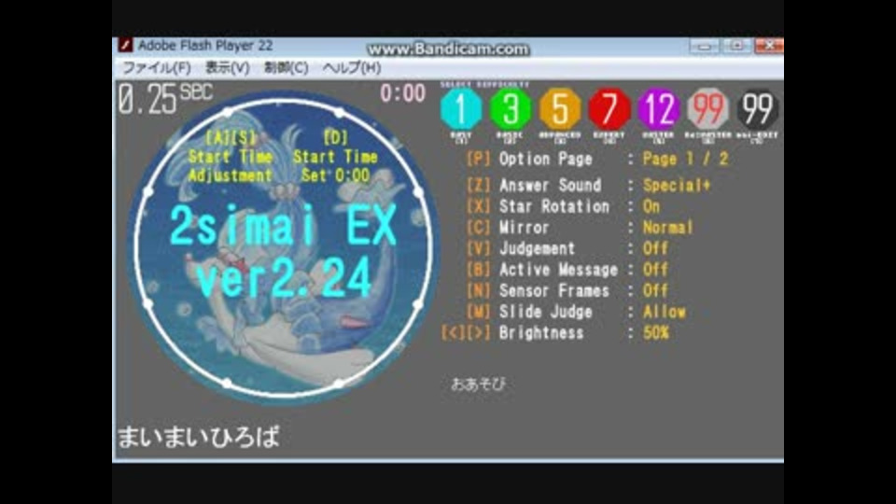
Task: Click [A][S] Start Time Adjustment text
Action: 231,157
